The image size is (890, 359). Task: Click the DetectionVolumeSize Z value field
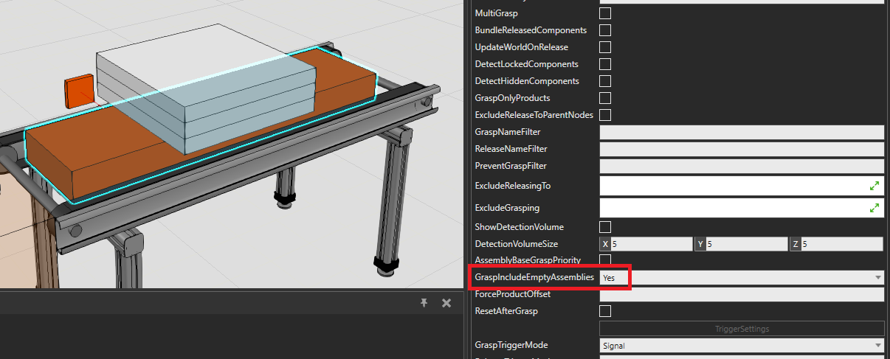842,244
